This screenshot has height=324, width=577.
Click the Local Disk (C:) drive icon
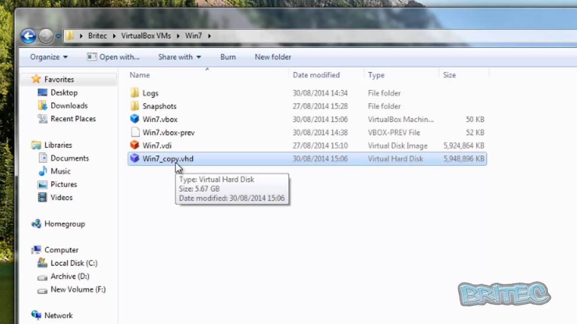[x=42, y=263]
